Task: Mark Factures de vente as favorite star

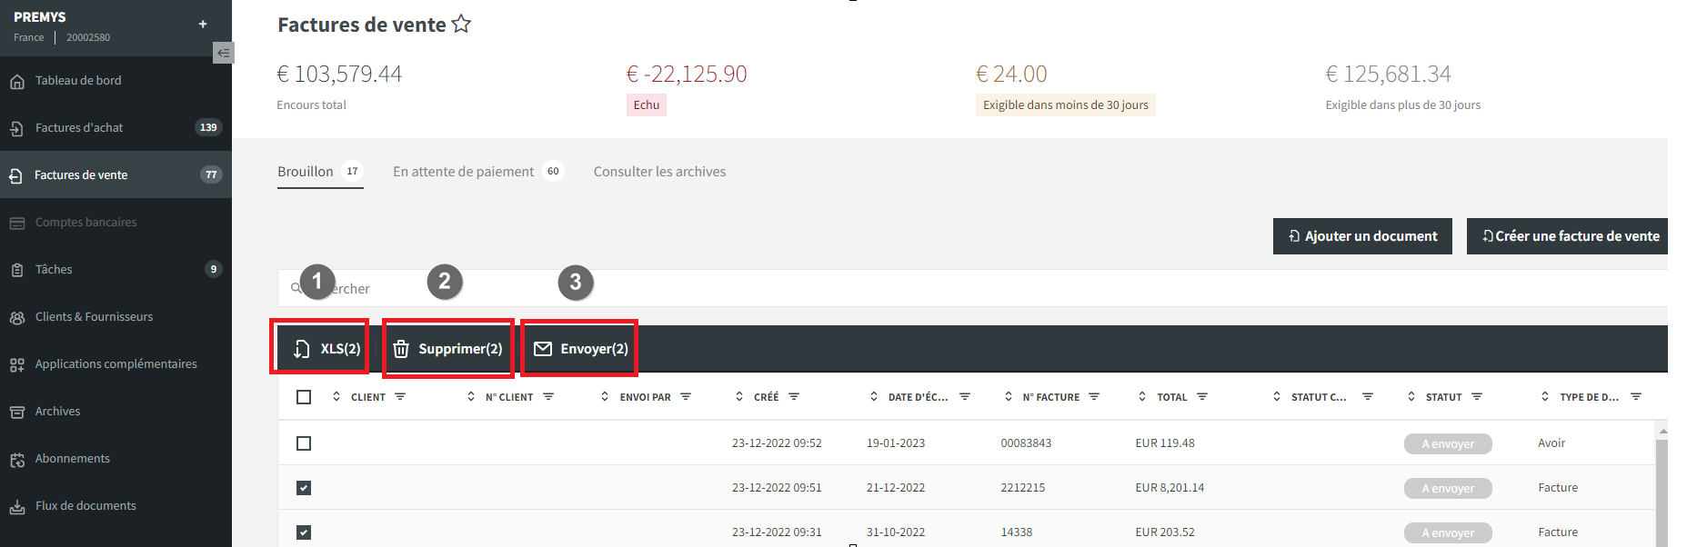Action: (x=461, y=25)
